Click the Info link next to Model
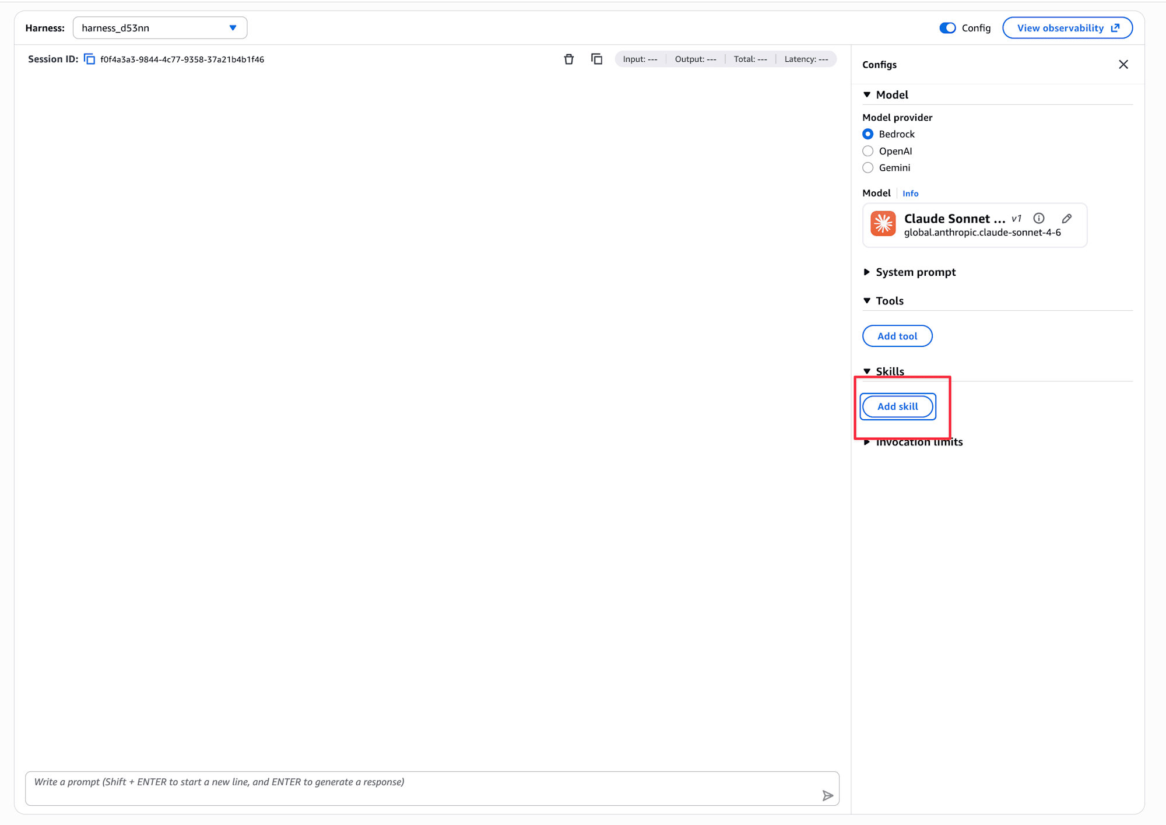Screen dimensions: 1166x825 (910, 194)
